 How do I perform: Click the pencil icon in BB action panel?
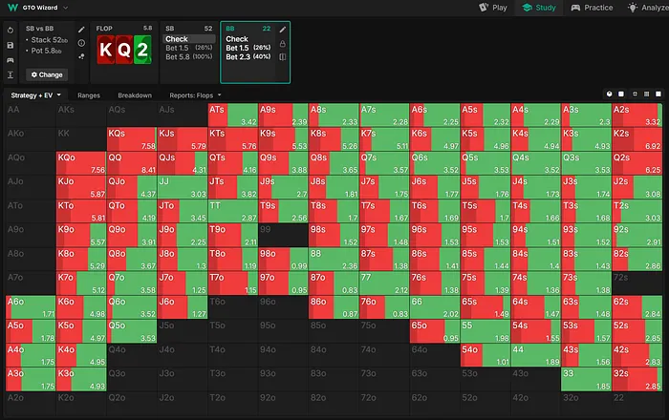point(283,30)
